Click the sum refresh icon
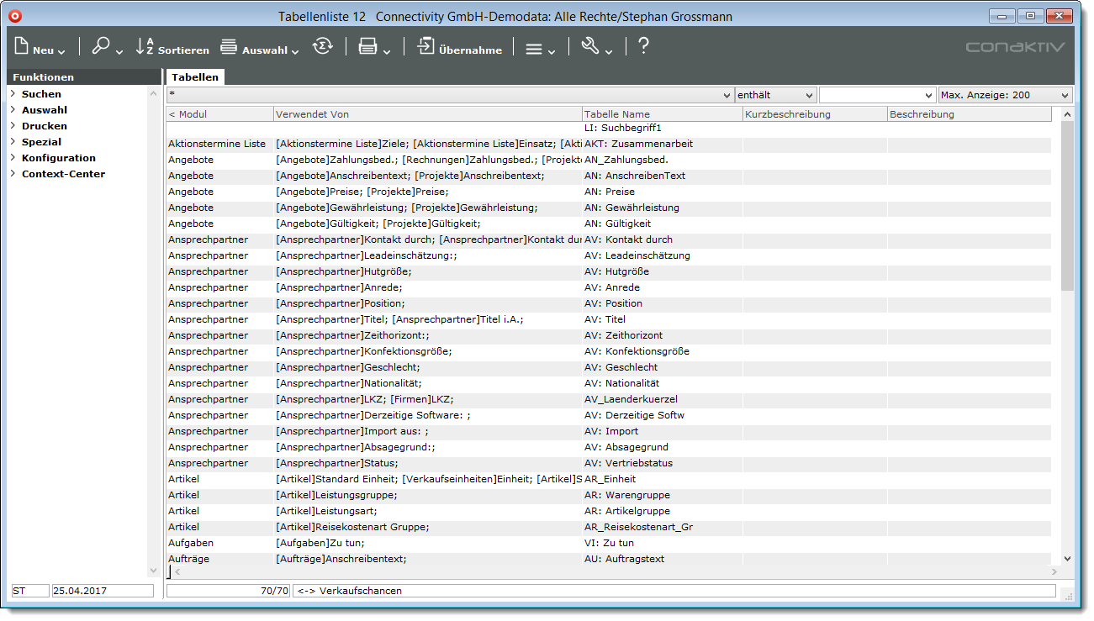 322,47
